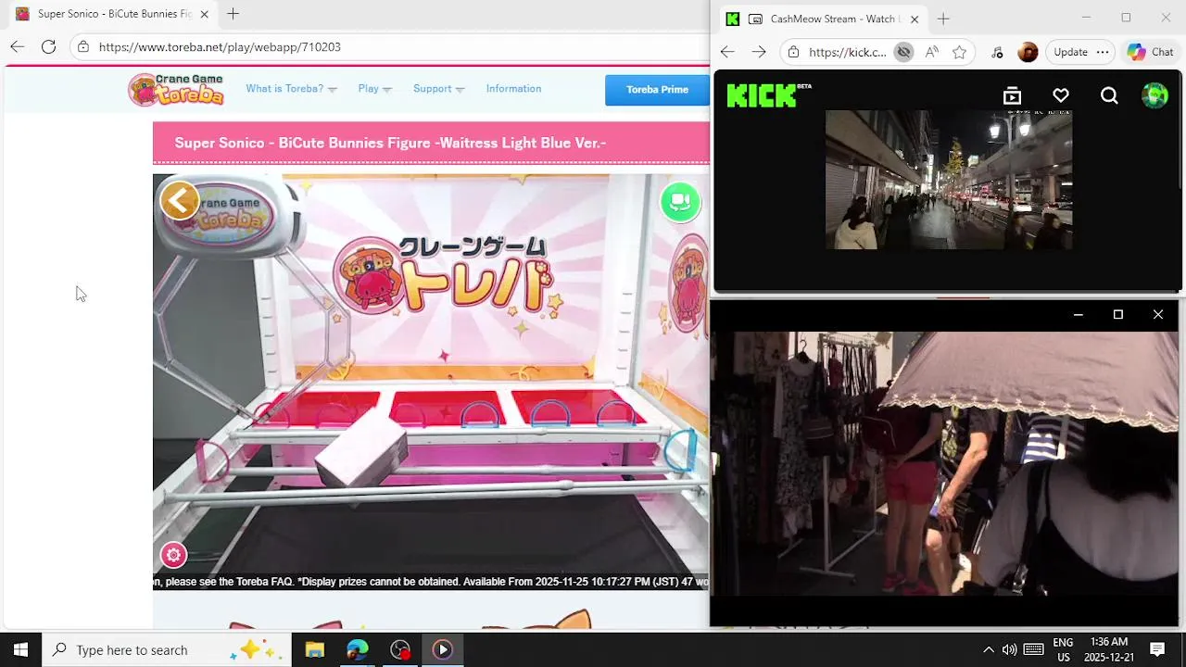Close the Super Sonico tab
Viewport: 1186px width, 667px height.
[205, 14]
